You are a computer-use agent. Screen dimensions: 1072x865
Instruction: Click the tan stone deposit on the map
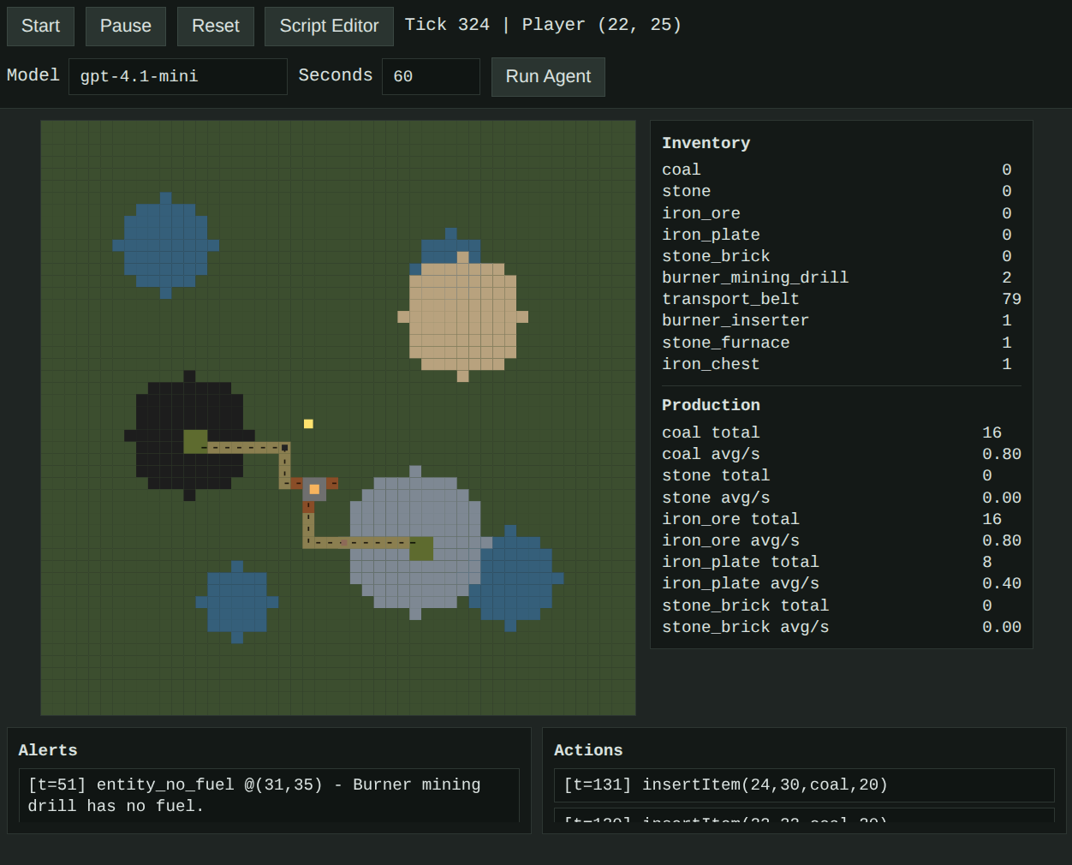tap(462, 317)
